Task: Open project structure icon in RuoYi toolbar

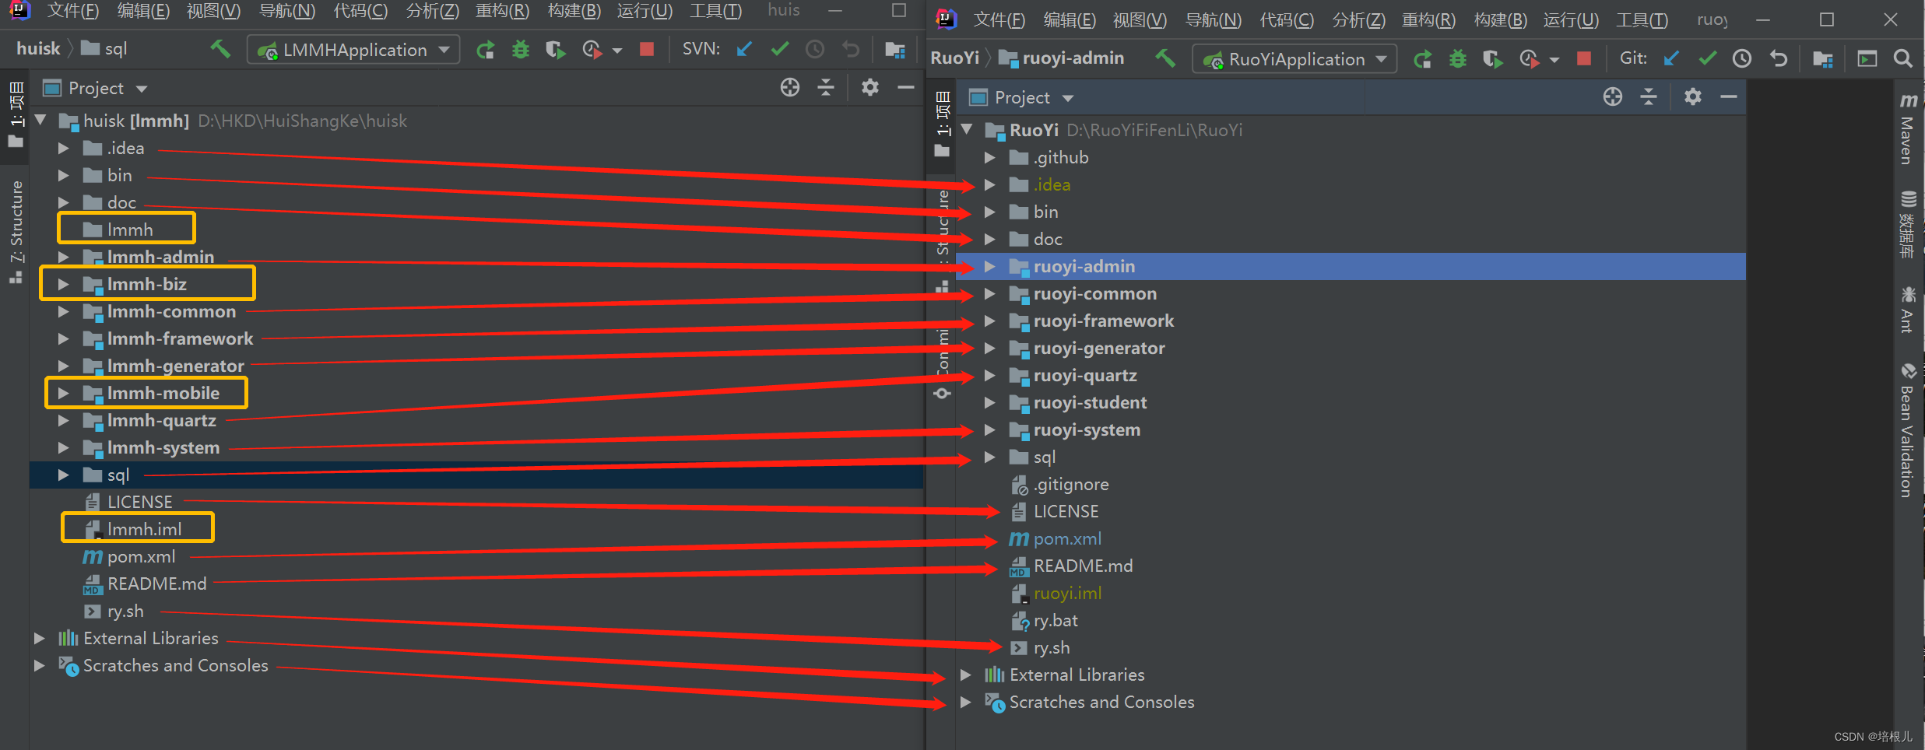Action: [1822, 59]
